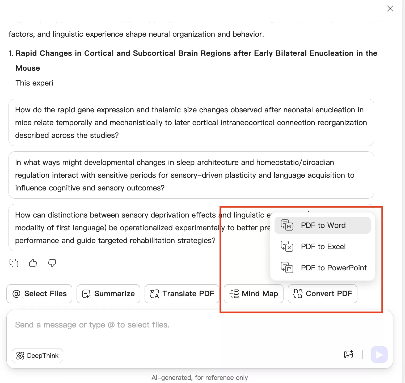
Task: Choose PDF to Word from the menu
Action: 323,225
